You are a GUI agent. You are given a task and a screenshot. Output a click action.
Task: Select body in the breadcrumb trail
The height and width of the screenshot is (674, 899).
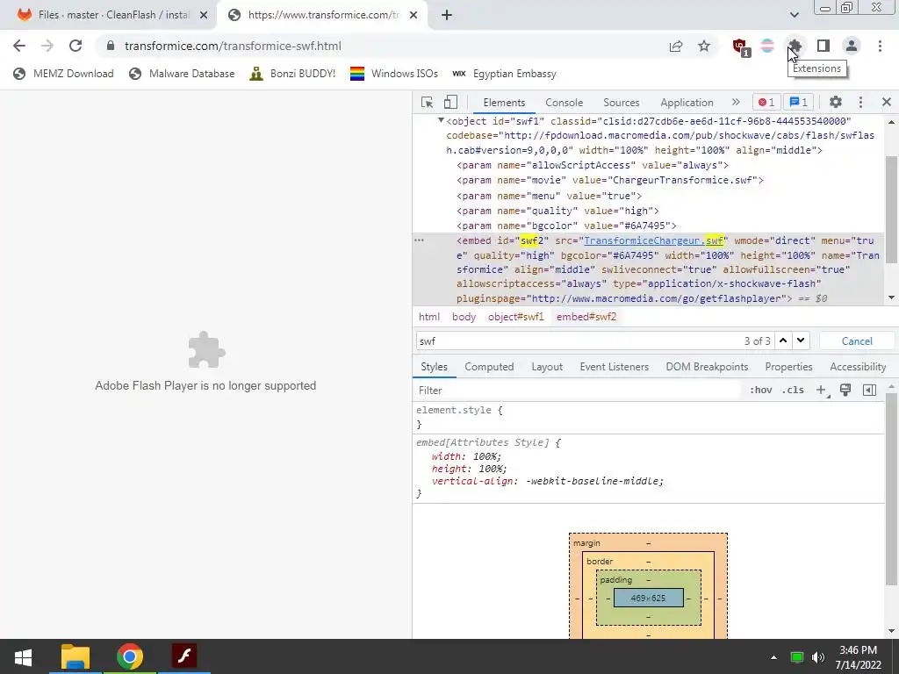pos(464,317)
